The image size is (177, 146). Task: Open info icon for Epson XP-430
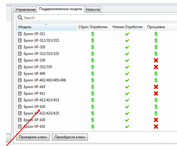coord(20,120)
